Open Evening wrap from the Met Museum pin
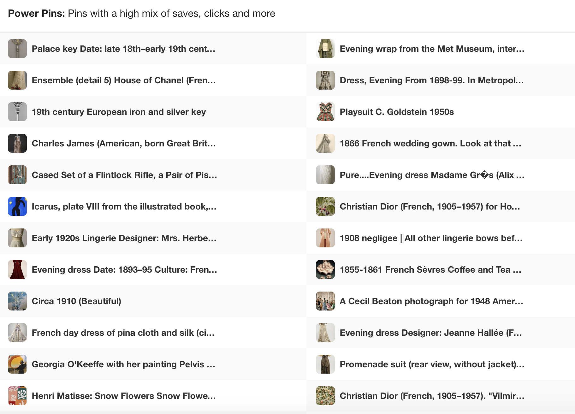 click(x=432, y=49)
